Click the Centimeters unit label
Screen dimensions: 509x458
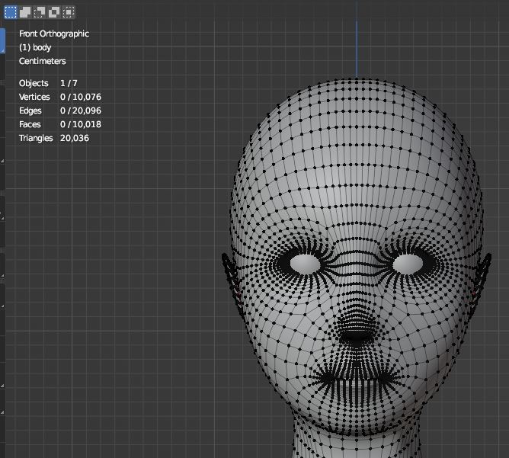(x=43, y=61)
